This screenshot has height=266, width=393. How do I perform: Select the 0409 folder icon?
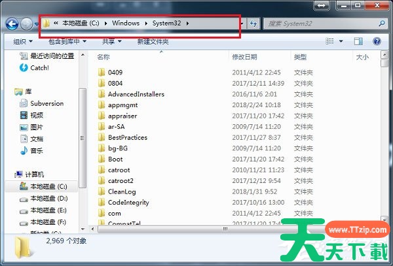(x=102, y=73)
